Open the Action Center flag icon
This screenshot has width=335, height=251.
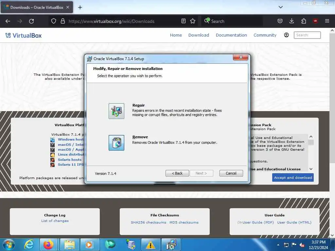click(294, 245)
